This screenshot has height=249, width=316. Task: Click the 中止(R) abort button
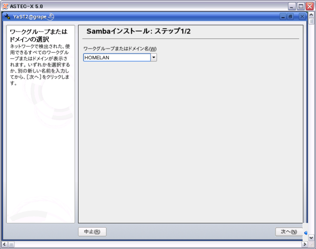pyautogui.click(x=92, y=232)
